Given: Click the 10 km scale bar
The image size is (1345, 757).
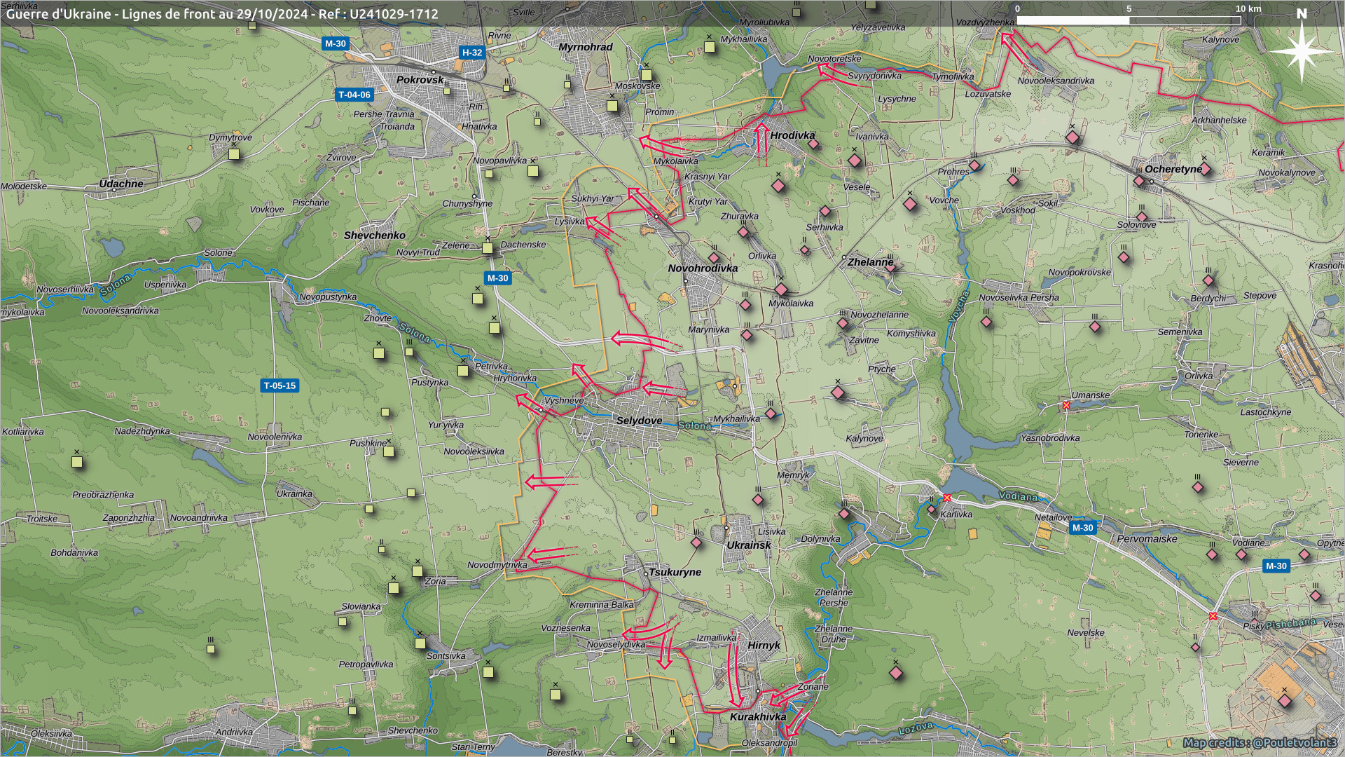Looking at the screenshot, I should (x=1128, y=20).
